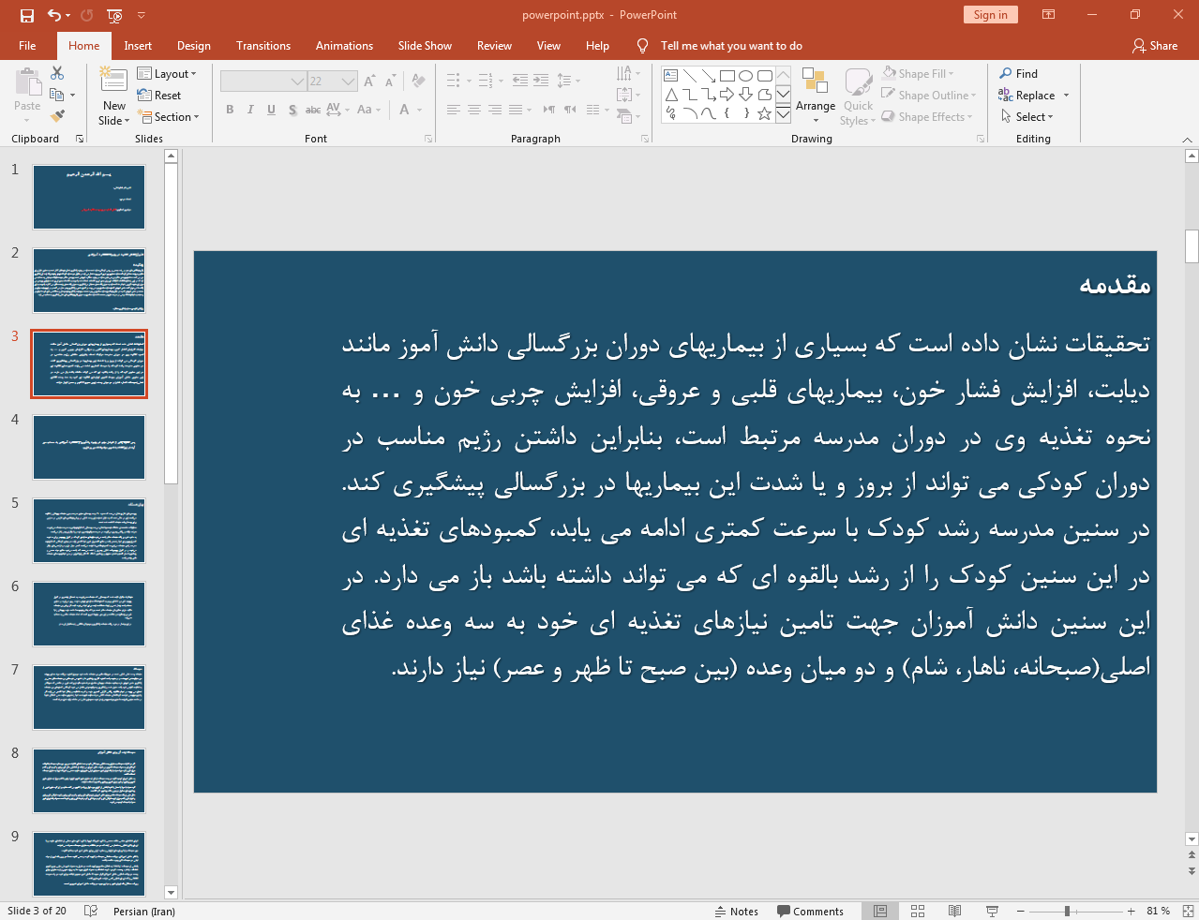This screenshot has height=920, width=1199.
Task: Switch to the Slide Show tab
Action: tap(425, 45)
